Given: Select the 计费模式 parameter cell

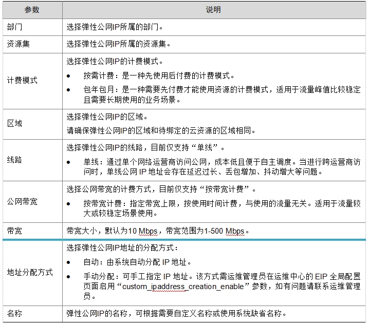Looking at the screenshot, I should pyautogui.click(x=32, y=81).
